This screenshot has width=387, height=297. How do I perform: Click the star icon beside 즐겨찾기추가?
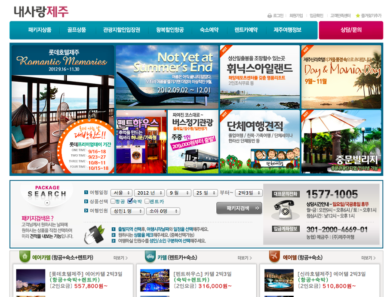point(358,16)
